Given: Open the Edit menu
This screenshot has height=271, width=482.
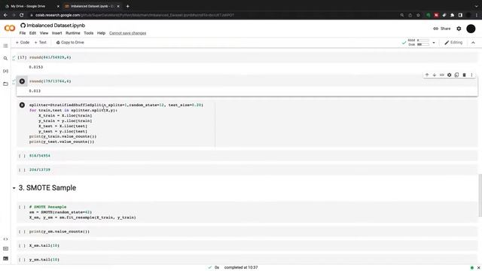Looking at the screenshot, I should [x=32, y=33].
